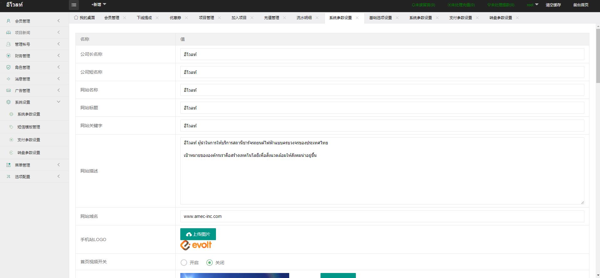
Task: Click the 消息管理 speaker icon in sidebar
Action: click(x=8, y=79)
